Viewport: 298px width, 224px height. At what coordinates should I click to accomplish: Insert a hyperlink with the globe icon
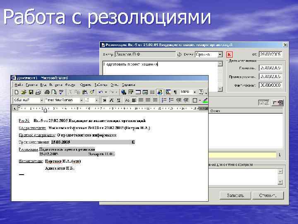123,93
